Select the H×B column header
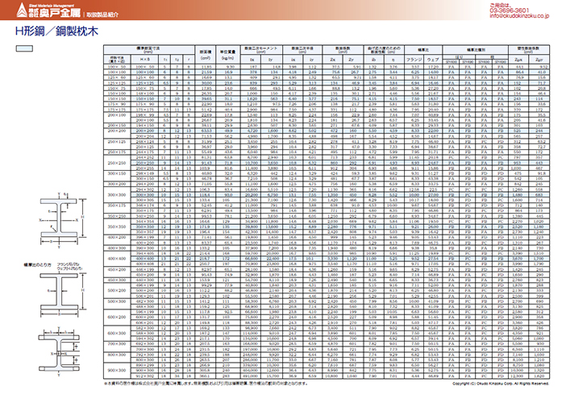Viewport: 566px width, 403px height. click(145, 60)
